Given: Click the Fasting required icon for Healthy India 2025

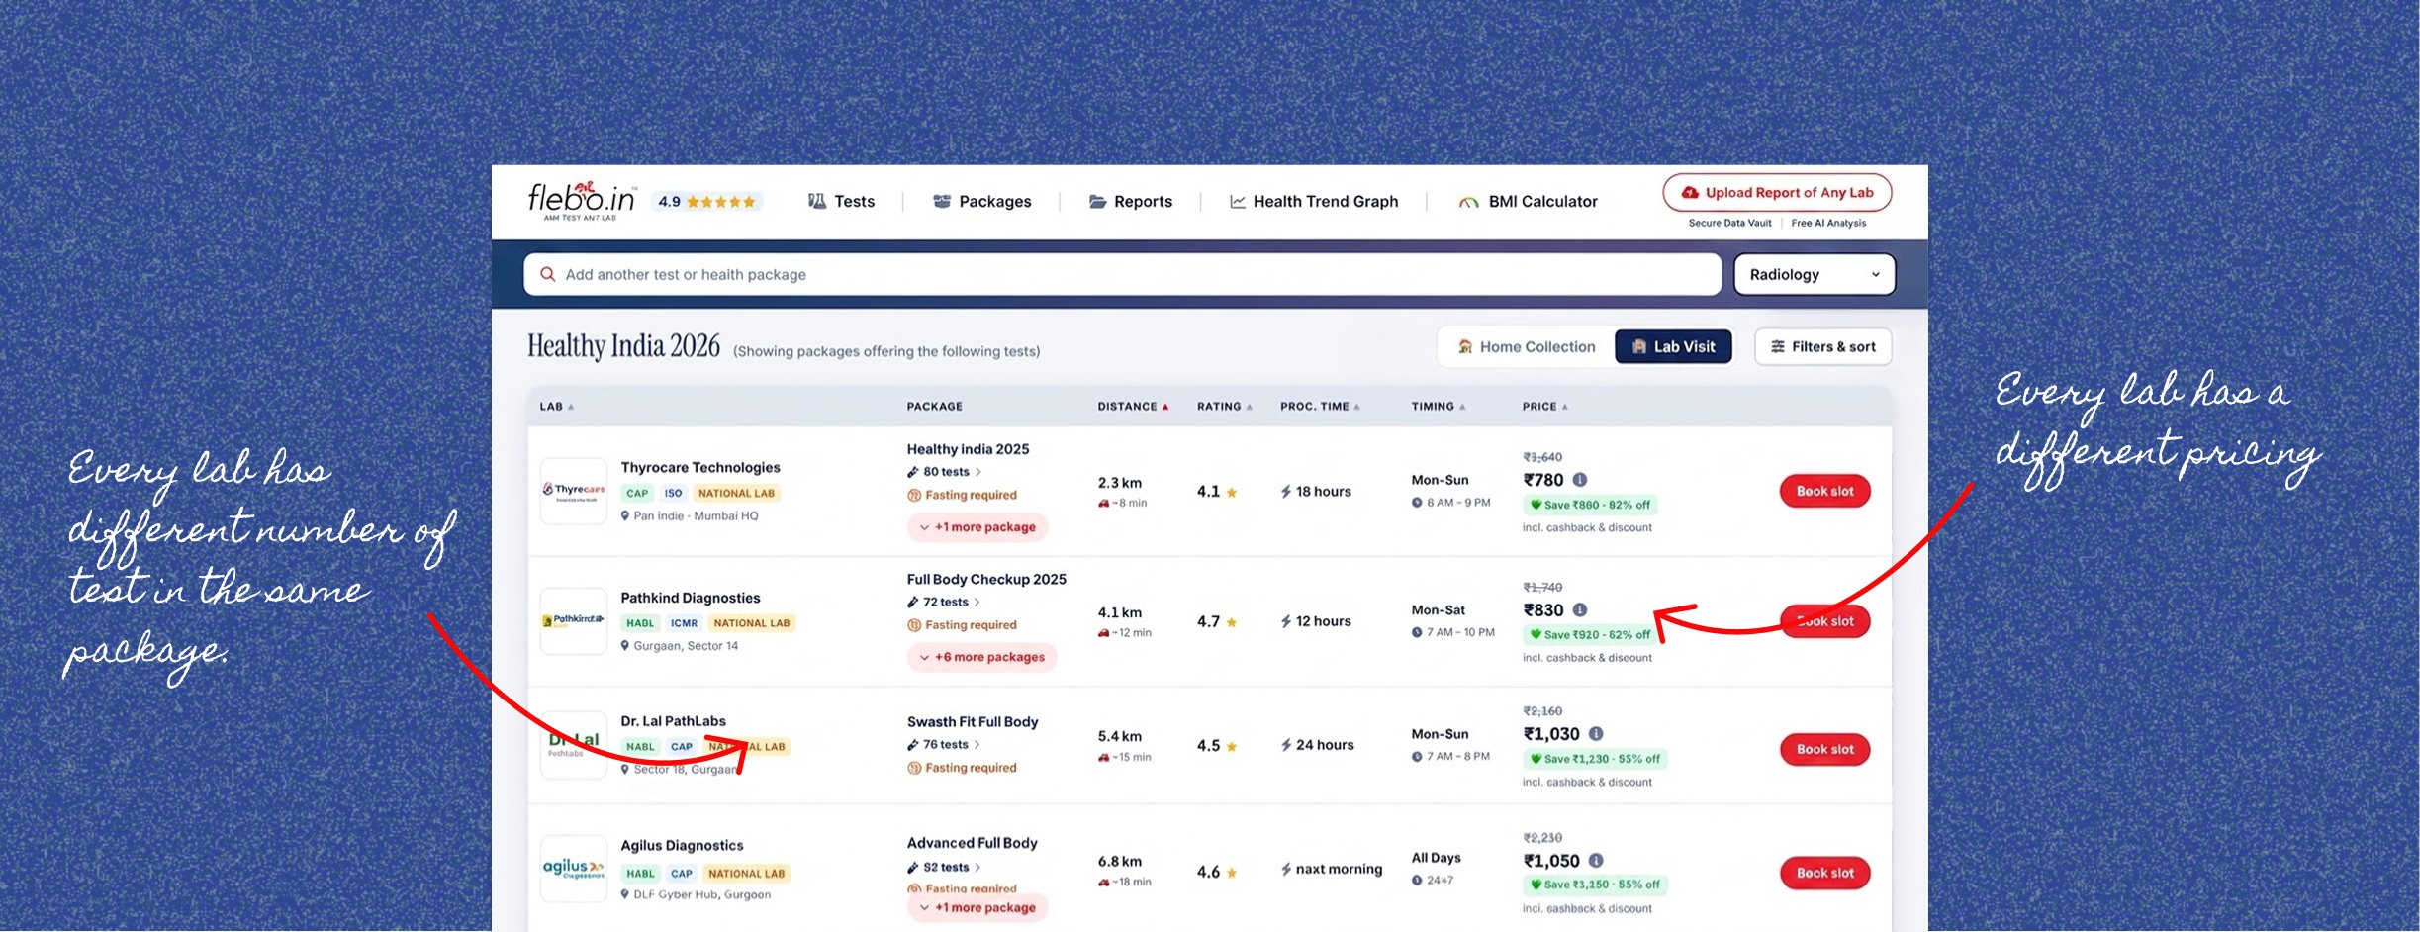Looking at the screenshot, I should tap(914, 496).
